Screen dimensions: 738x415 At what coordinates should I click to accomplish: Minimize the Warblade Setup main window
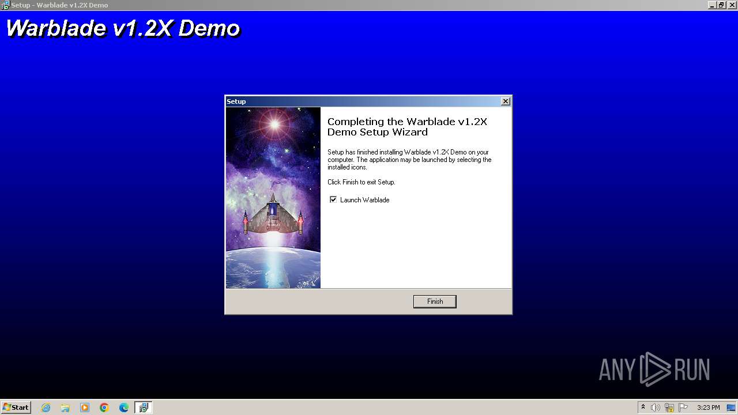click(713, 5)
